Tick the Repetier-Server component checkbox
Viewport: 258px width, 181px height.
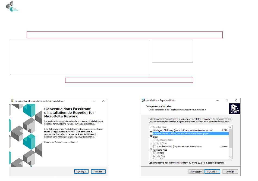tap(151, 134)
